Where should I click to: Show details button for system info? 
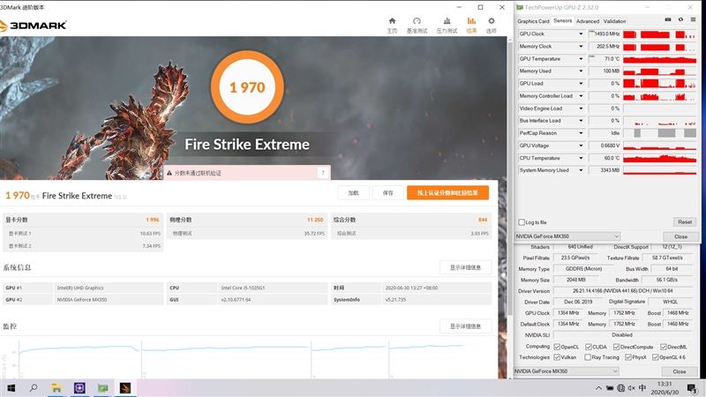click(x=465, y=267)
